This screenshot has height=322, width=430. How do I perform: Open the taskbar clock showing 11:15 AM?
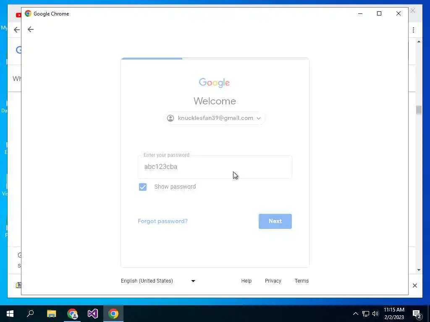pos(394,314)
